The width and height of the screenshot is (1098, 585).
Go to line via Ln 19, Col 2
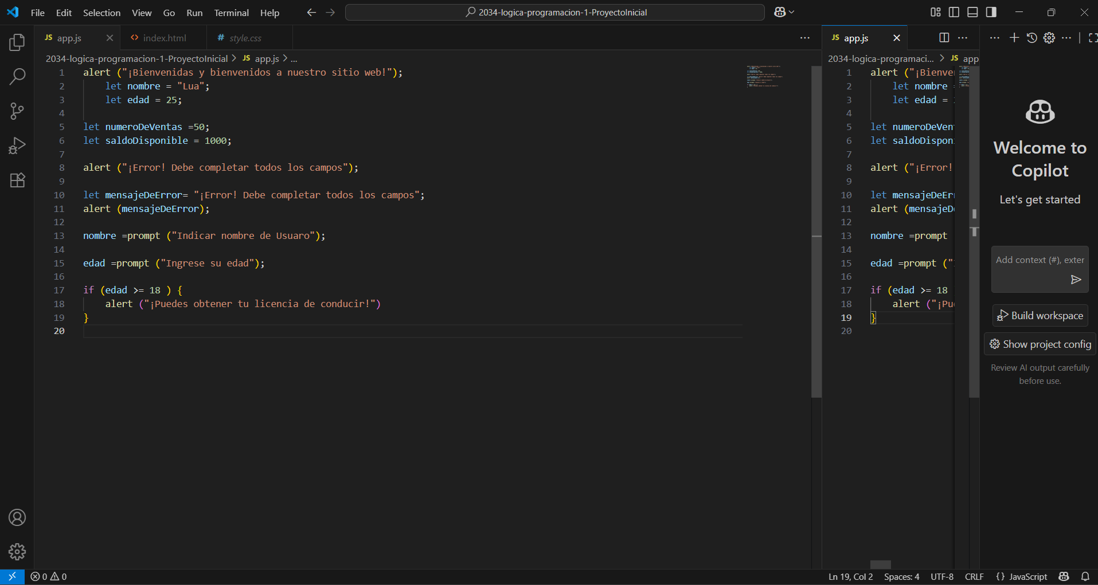[x=850, y=577]
